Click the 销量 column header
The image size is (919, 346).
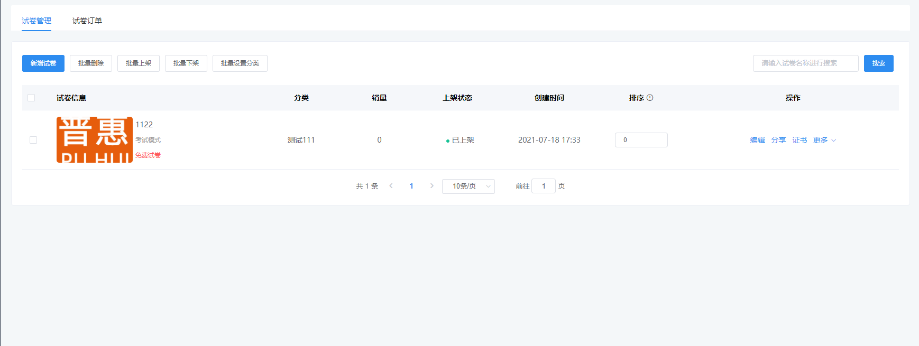coord(379,98)
